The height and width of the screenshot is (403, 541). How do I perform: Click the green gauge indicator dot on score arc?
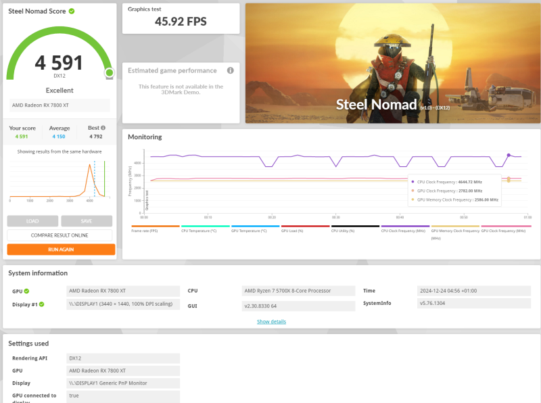(x=110, y=72)
